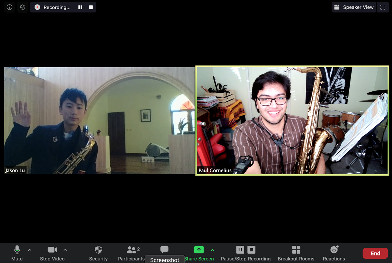Click the Jason Lu name label

click(x=15, y=170)
